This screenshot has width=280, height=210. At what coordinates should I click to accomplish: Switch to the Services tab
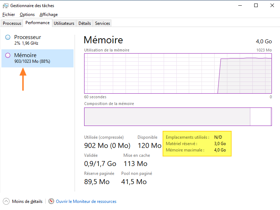[103, 23]
